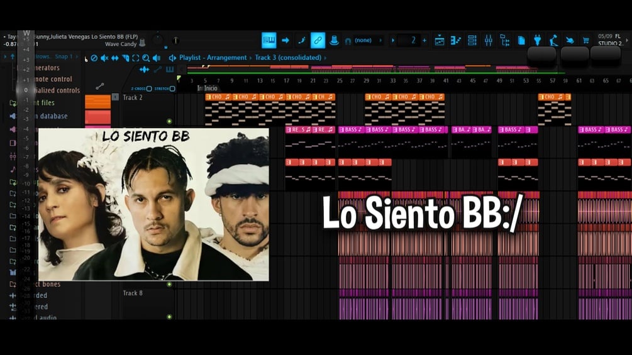This screenshot has width=632, height=355.
Task: Open the piano roll icon
Action: pyautogui.click(x=456, y=40)
